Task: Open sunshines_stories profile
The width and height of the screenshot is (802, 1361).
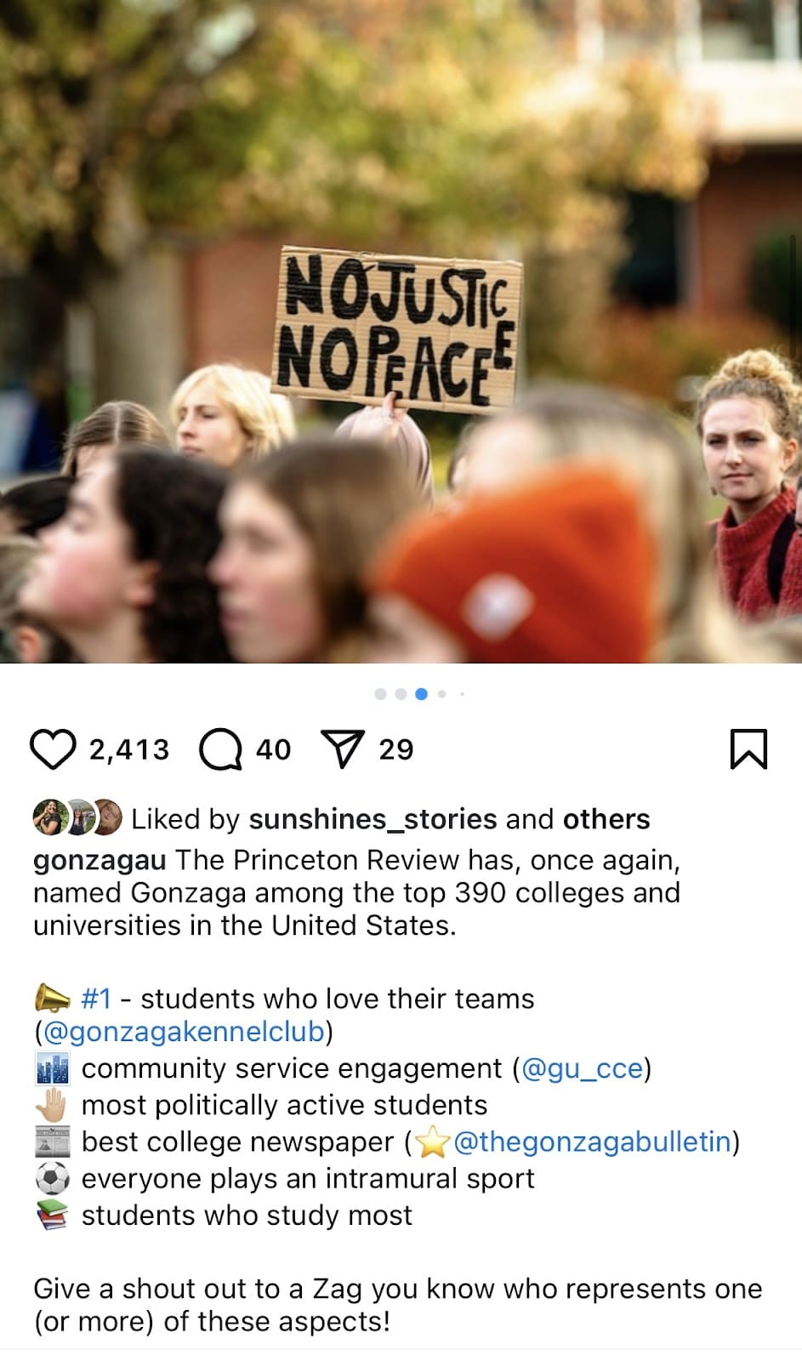Action: tap(373, 819)
